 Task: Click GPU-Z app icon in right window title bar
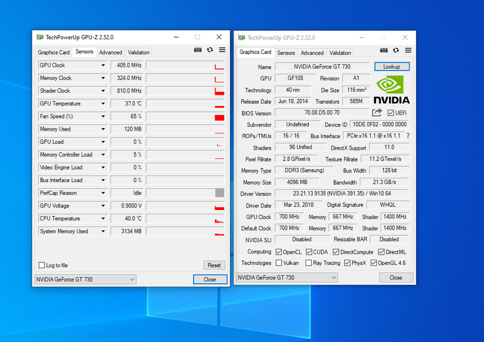click(241, 38)
